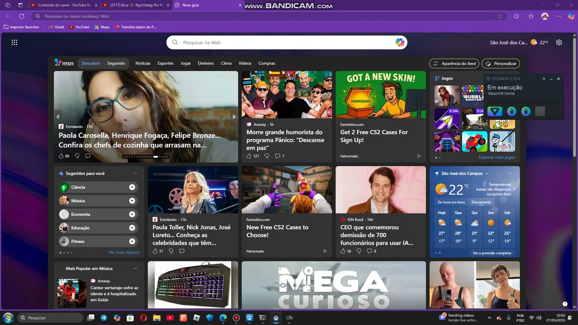Open comments on the CEO demissão article
Viewport: 578px width, 325px height.
[x=372, y=251]
